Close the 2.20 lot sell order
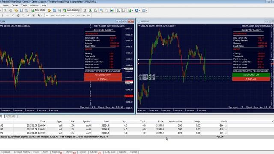Image resolution: width=274 pixels, height=154 pixels. [x=226, y=129]
